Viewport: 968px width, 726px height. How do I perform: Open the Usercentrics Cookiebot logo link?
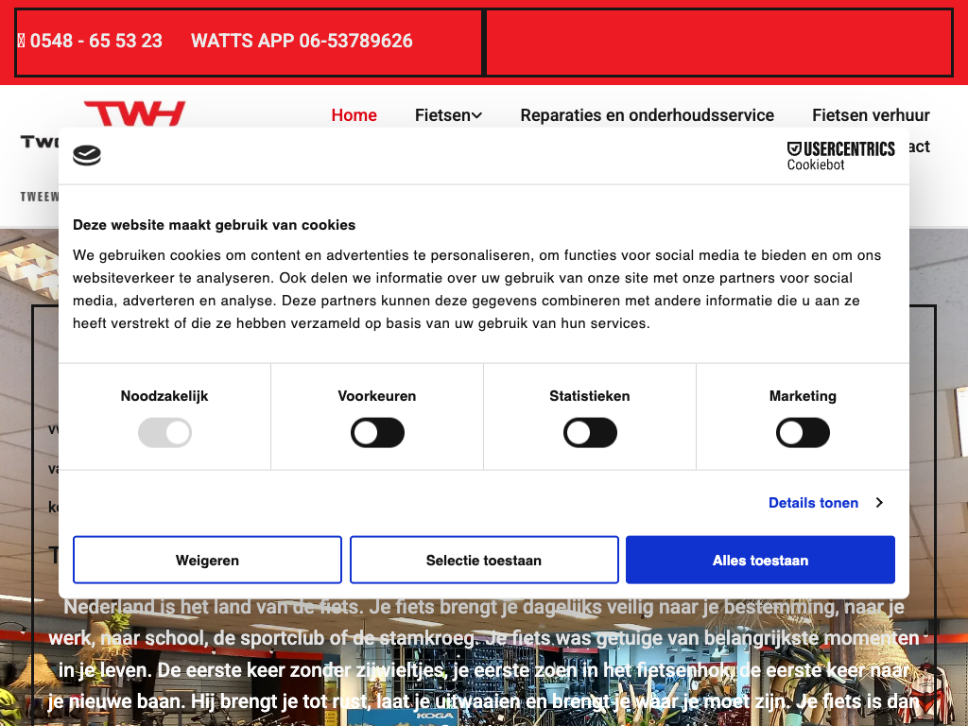coord(840,156)
